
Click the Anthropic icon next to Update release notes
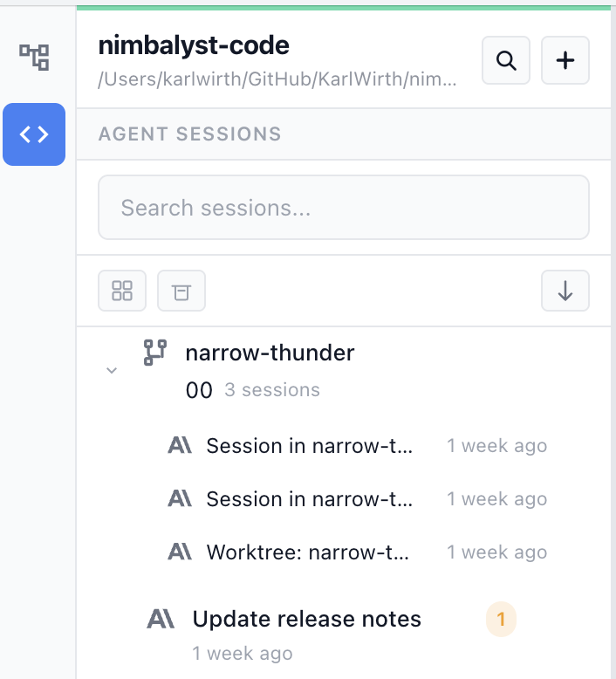click(x=161, y=619)
